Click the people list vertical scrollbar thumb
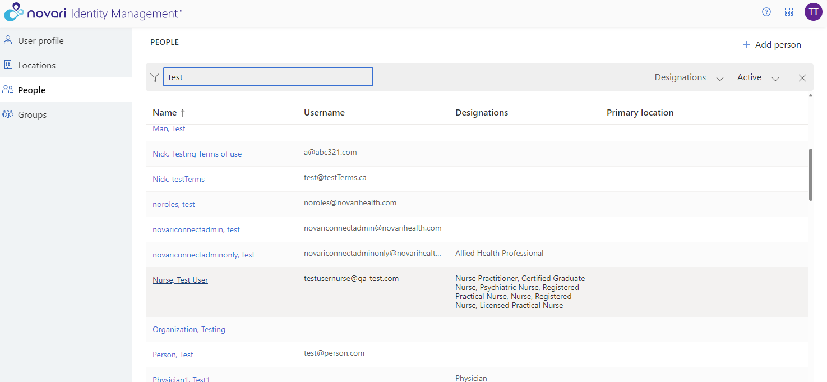827x382 pixels. click(811, 174)
